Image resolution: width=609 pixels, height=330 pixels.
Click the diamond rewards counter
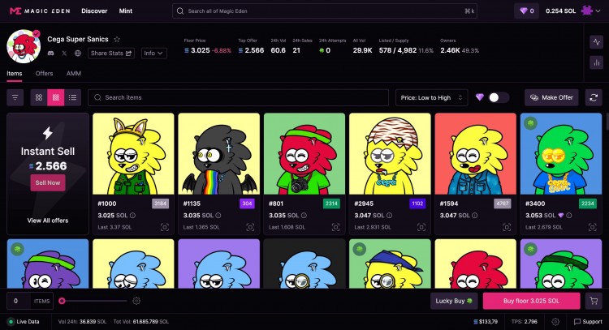(x=527, y=11)
